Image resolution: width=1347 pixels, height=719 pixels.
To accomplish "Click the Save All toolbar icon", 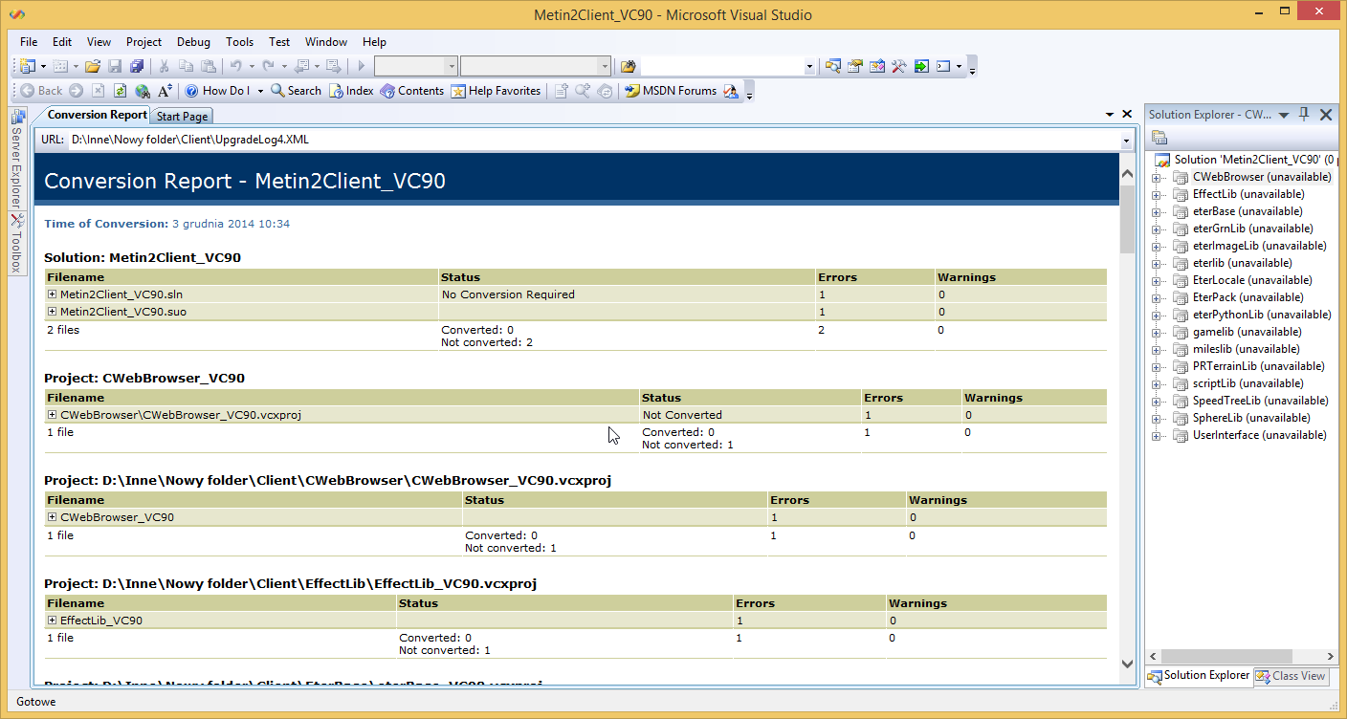I will (x=136, y=66).
